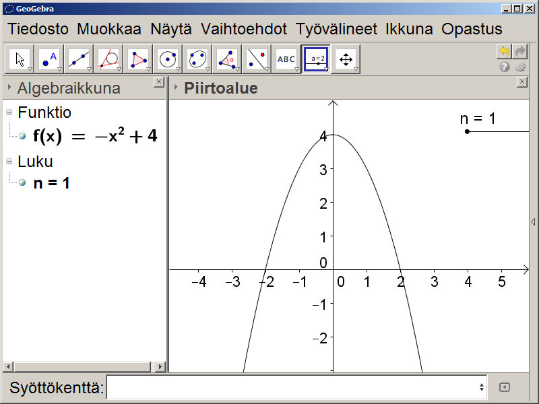Click the Algebraikkuna panel title
The width and height of the screenshot is (539, 404).
click(69, 88)
